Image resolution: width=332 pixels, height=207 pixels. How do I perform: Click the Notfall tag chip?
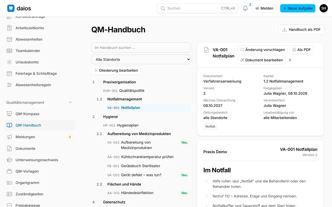[x=210, y=127]
